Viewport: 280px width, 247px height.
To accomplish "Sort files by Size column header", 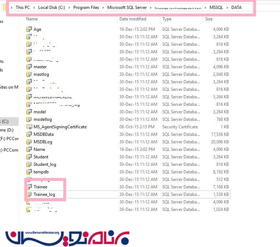I will [x=209, y=19].
